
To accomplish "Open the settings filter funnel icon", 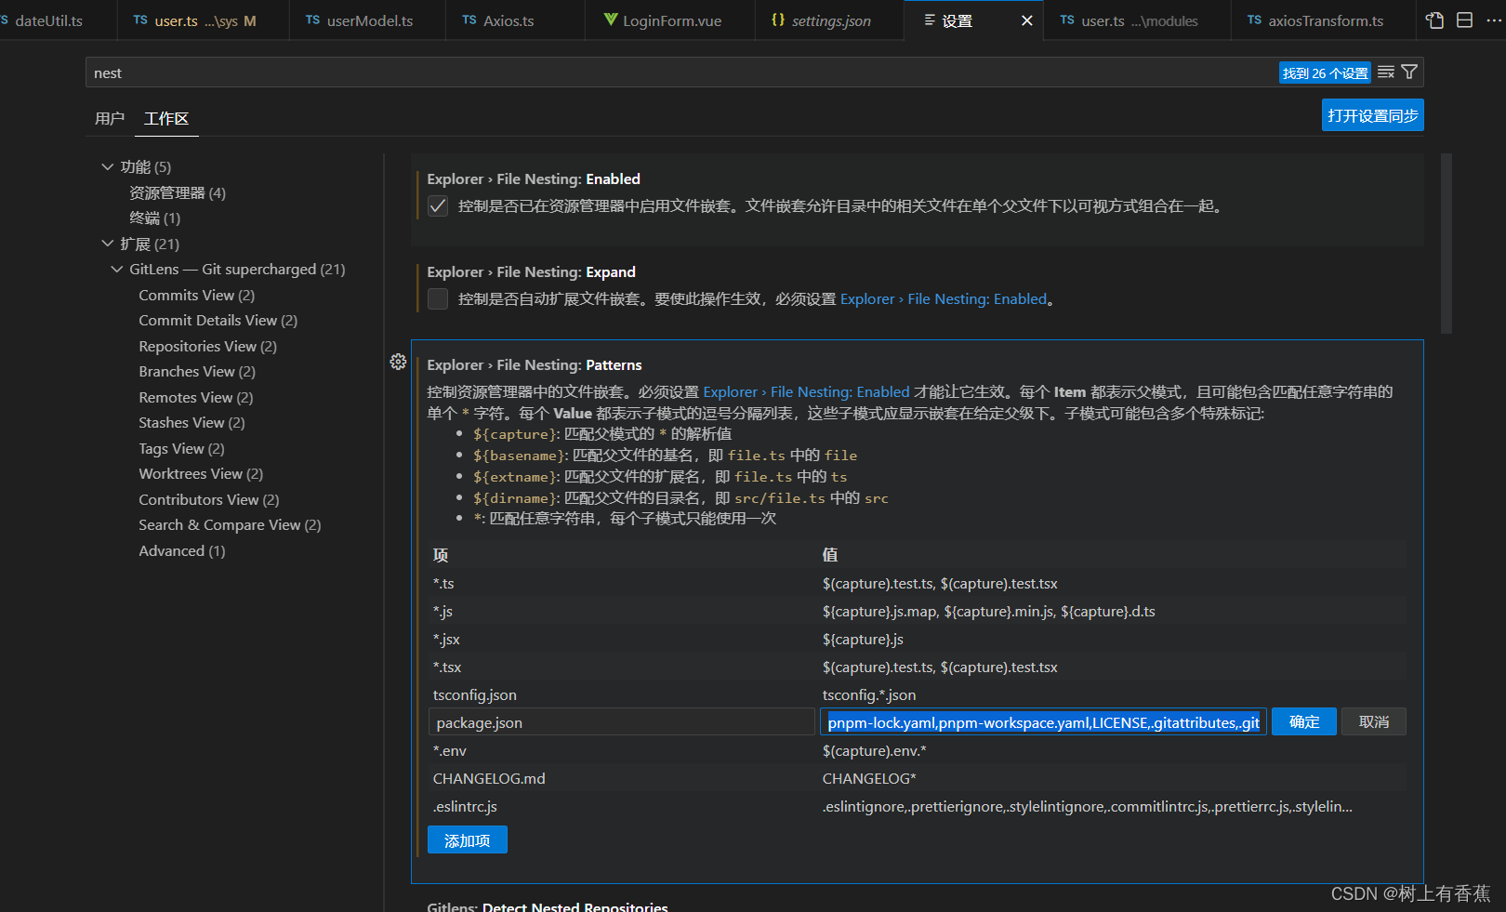I will tap(1410, 72).
